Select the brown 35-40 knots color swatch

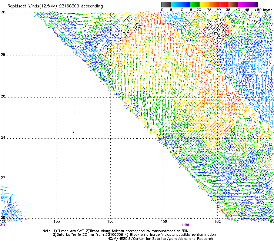233,4
